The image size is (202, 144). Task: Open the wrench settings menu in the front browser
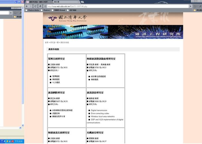click(x=200, y=6)
